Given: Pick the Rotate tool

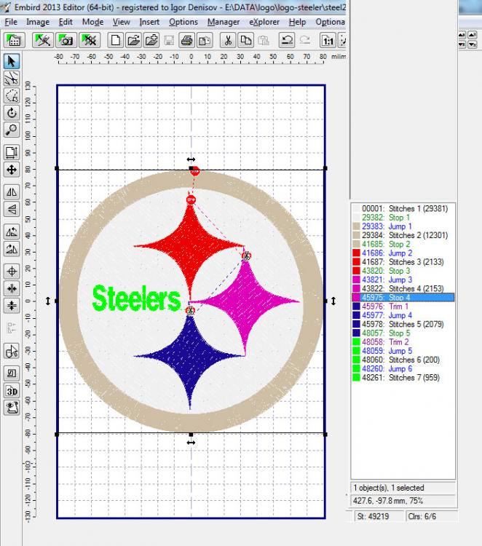Looking at the screenshot, I should click(x=12, y=112).
